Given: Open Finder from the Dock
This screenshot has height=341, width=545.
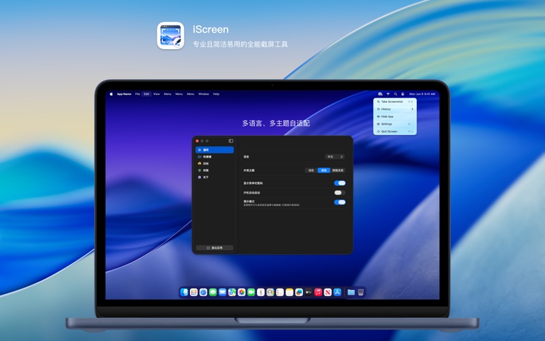Looking at the screenshot, I should coord(184,293).
